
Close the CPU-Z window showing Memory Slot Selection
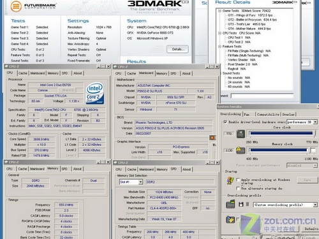[217, 163]
